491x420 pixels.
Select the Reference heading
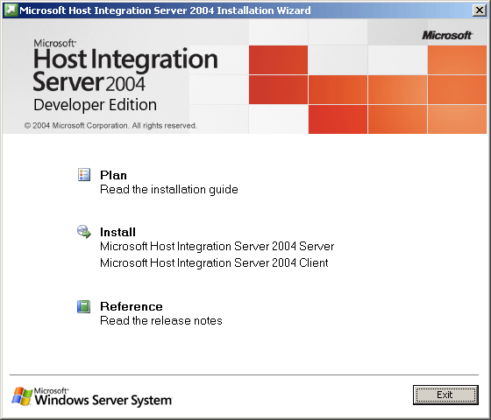(132, 306)
